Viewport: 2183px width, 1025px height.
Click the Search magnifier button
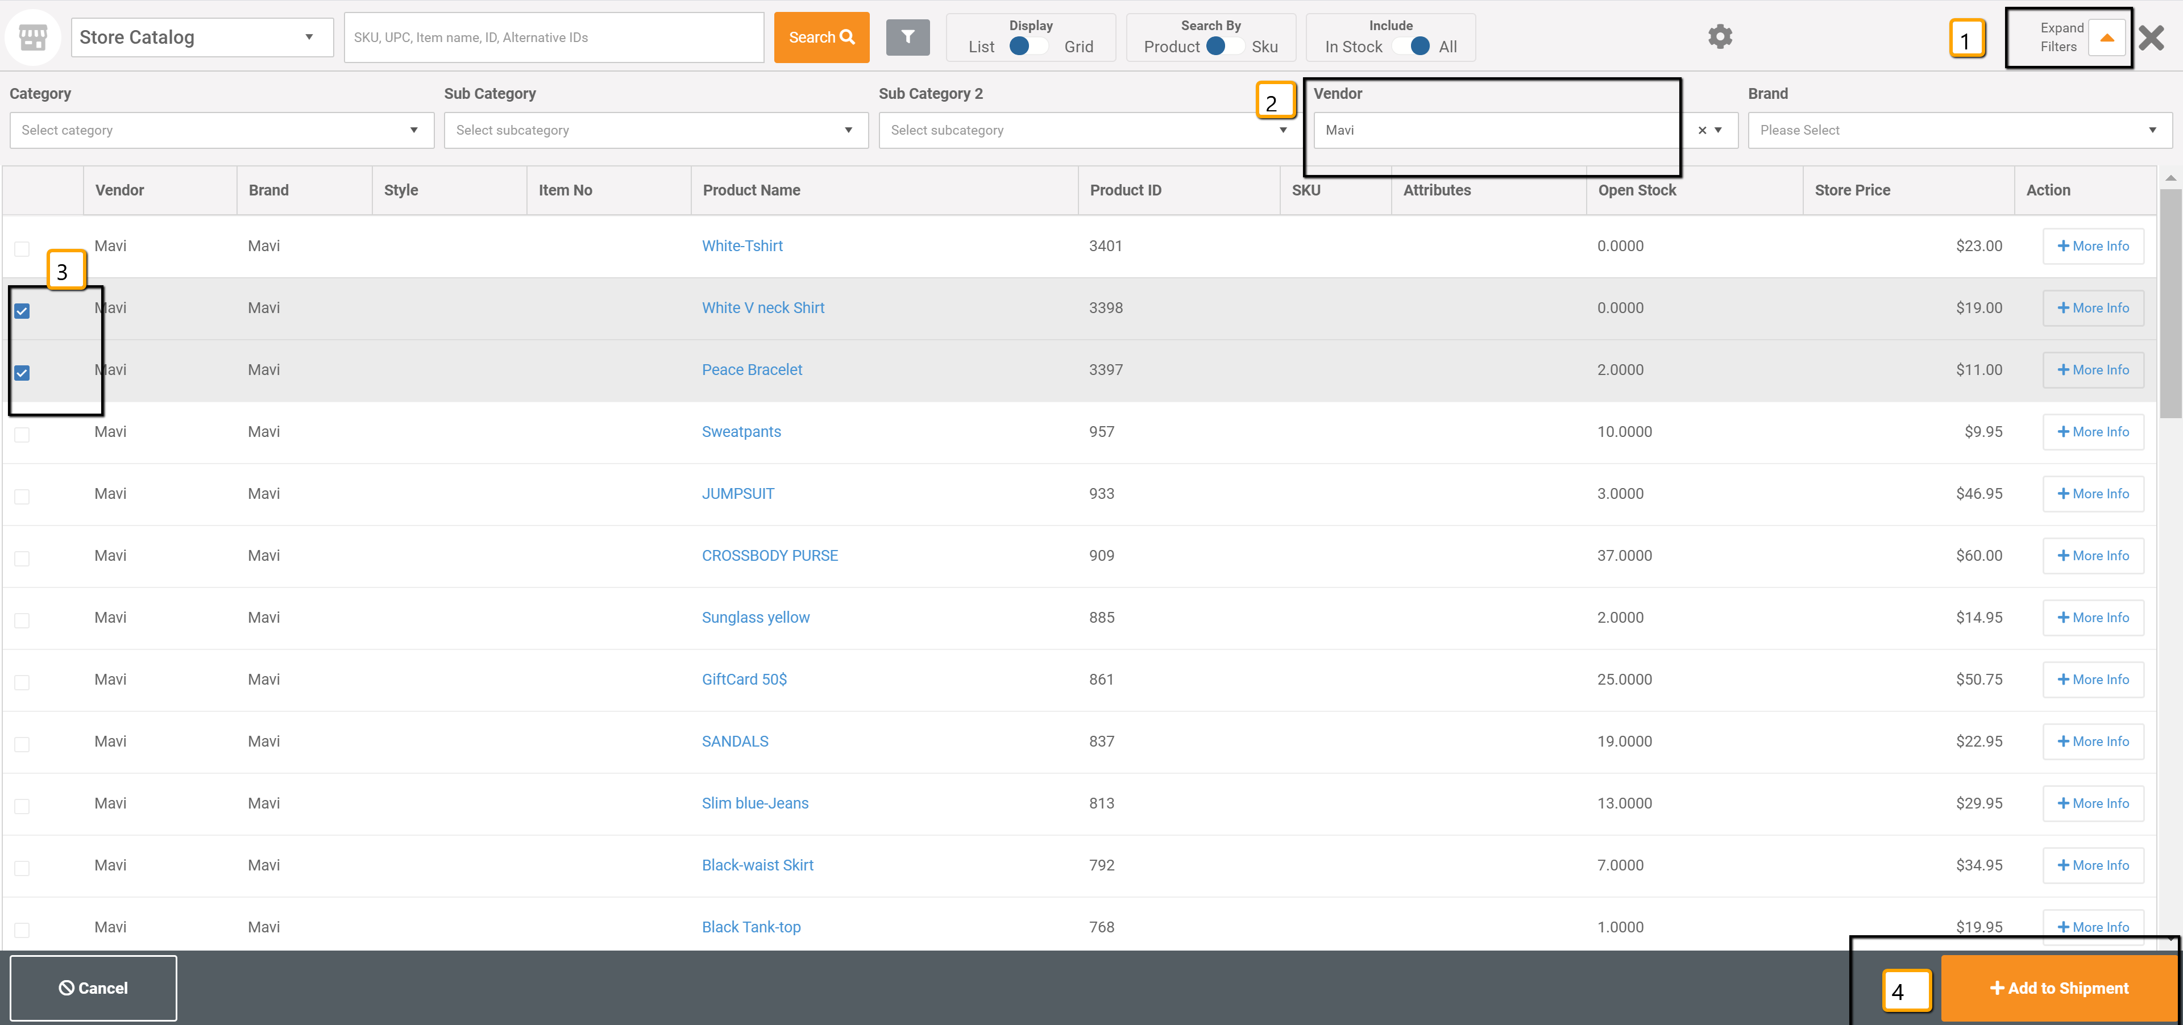tap(821, 37)
